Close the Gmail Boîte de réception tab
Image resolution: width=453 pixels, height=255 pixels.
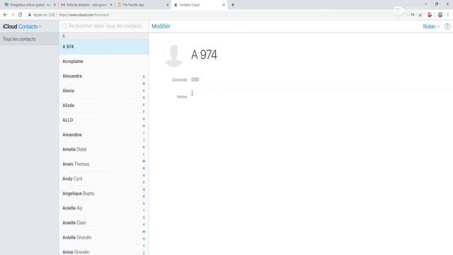111,5
